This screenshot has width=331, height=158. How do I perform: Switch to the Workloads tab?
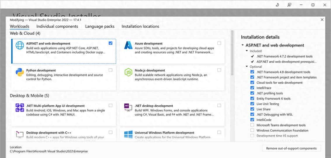(x=19, y=26)
